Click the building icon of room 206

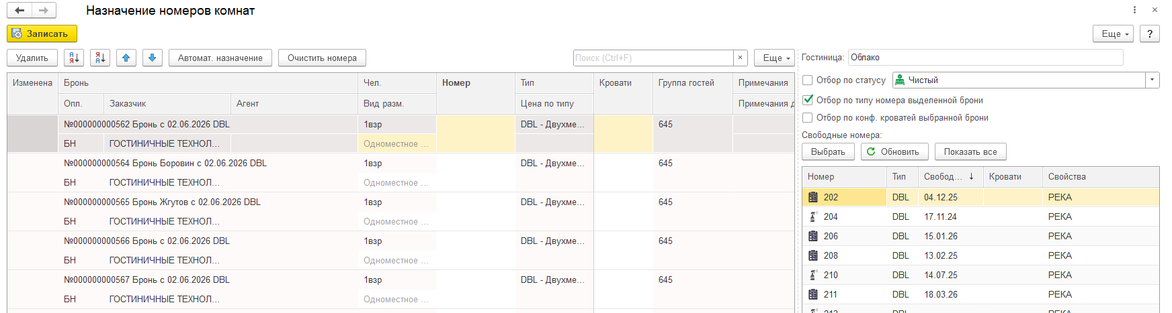point(813,236)
